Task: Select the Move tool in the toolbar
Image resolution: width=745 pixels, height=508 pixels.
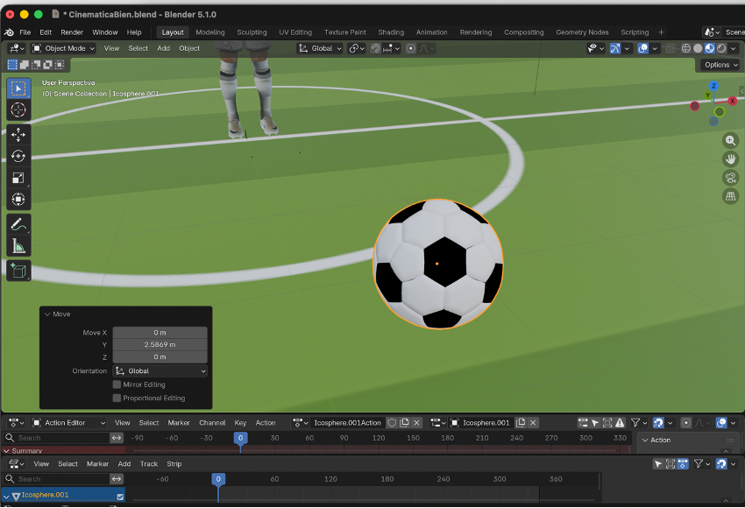Action: pyautogui.click(x=18, y=134)
